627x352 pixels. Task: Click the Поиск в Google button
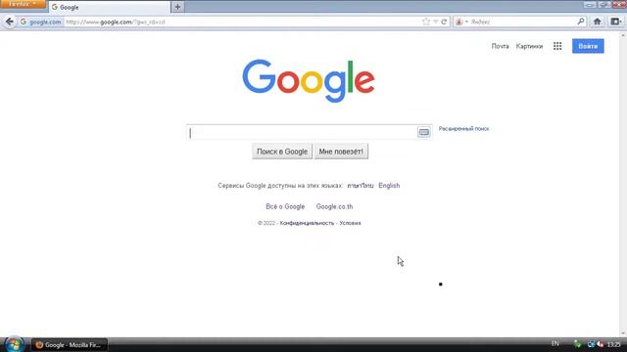pos(282,152)
